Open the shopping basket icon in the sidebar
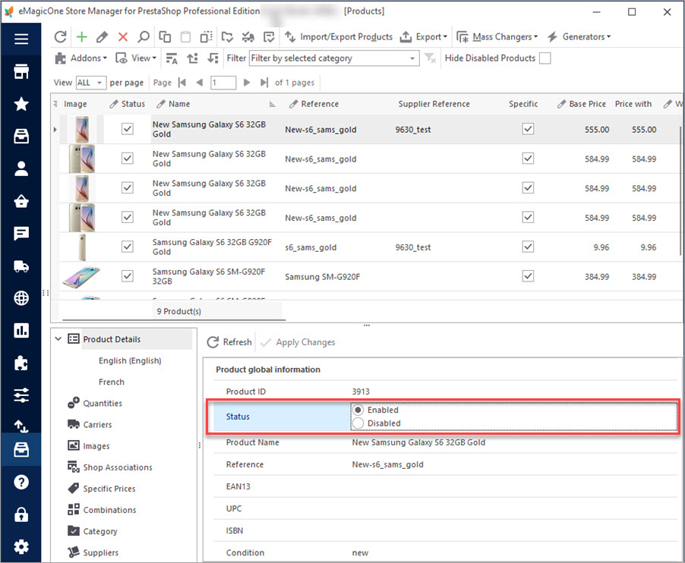This screenshot has width=685, height=563. coord(21,201)
